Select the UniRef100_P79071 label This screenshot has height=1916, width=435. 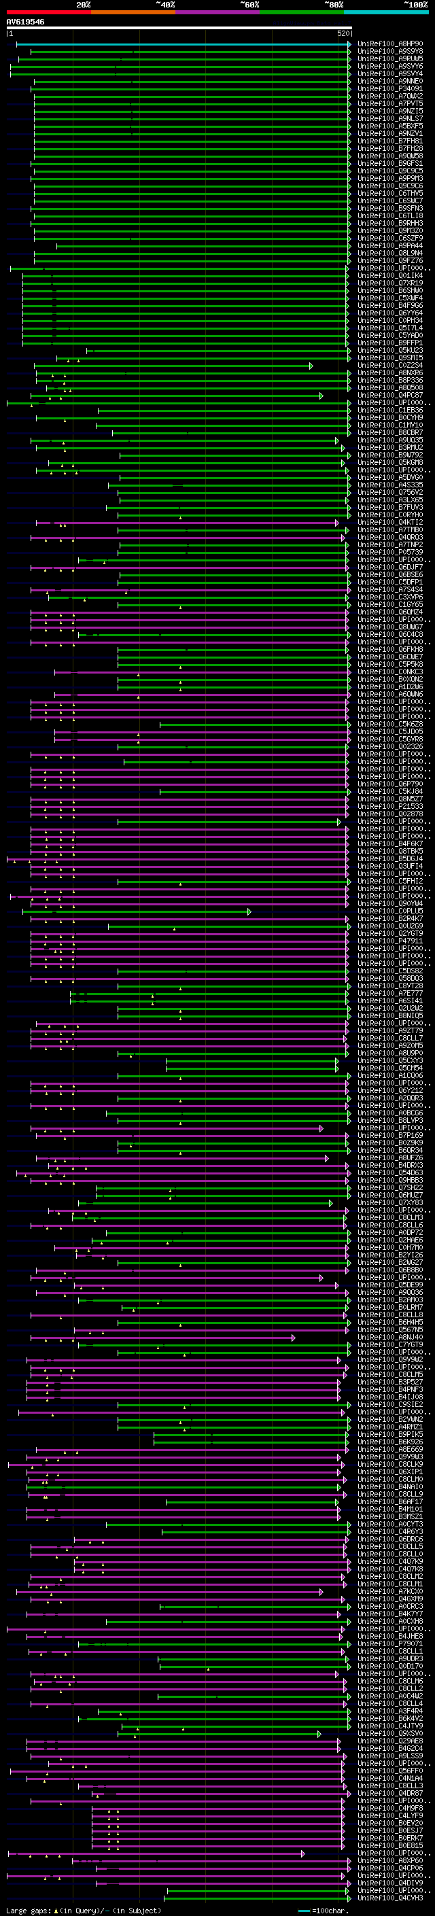click(390, 1643)
